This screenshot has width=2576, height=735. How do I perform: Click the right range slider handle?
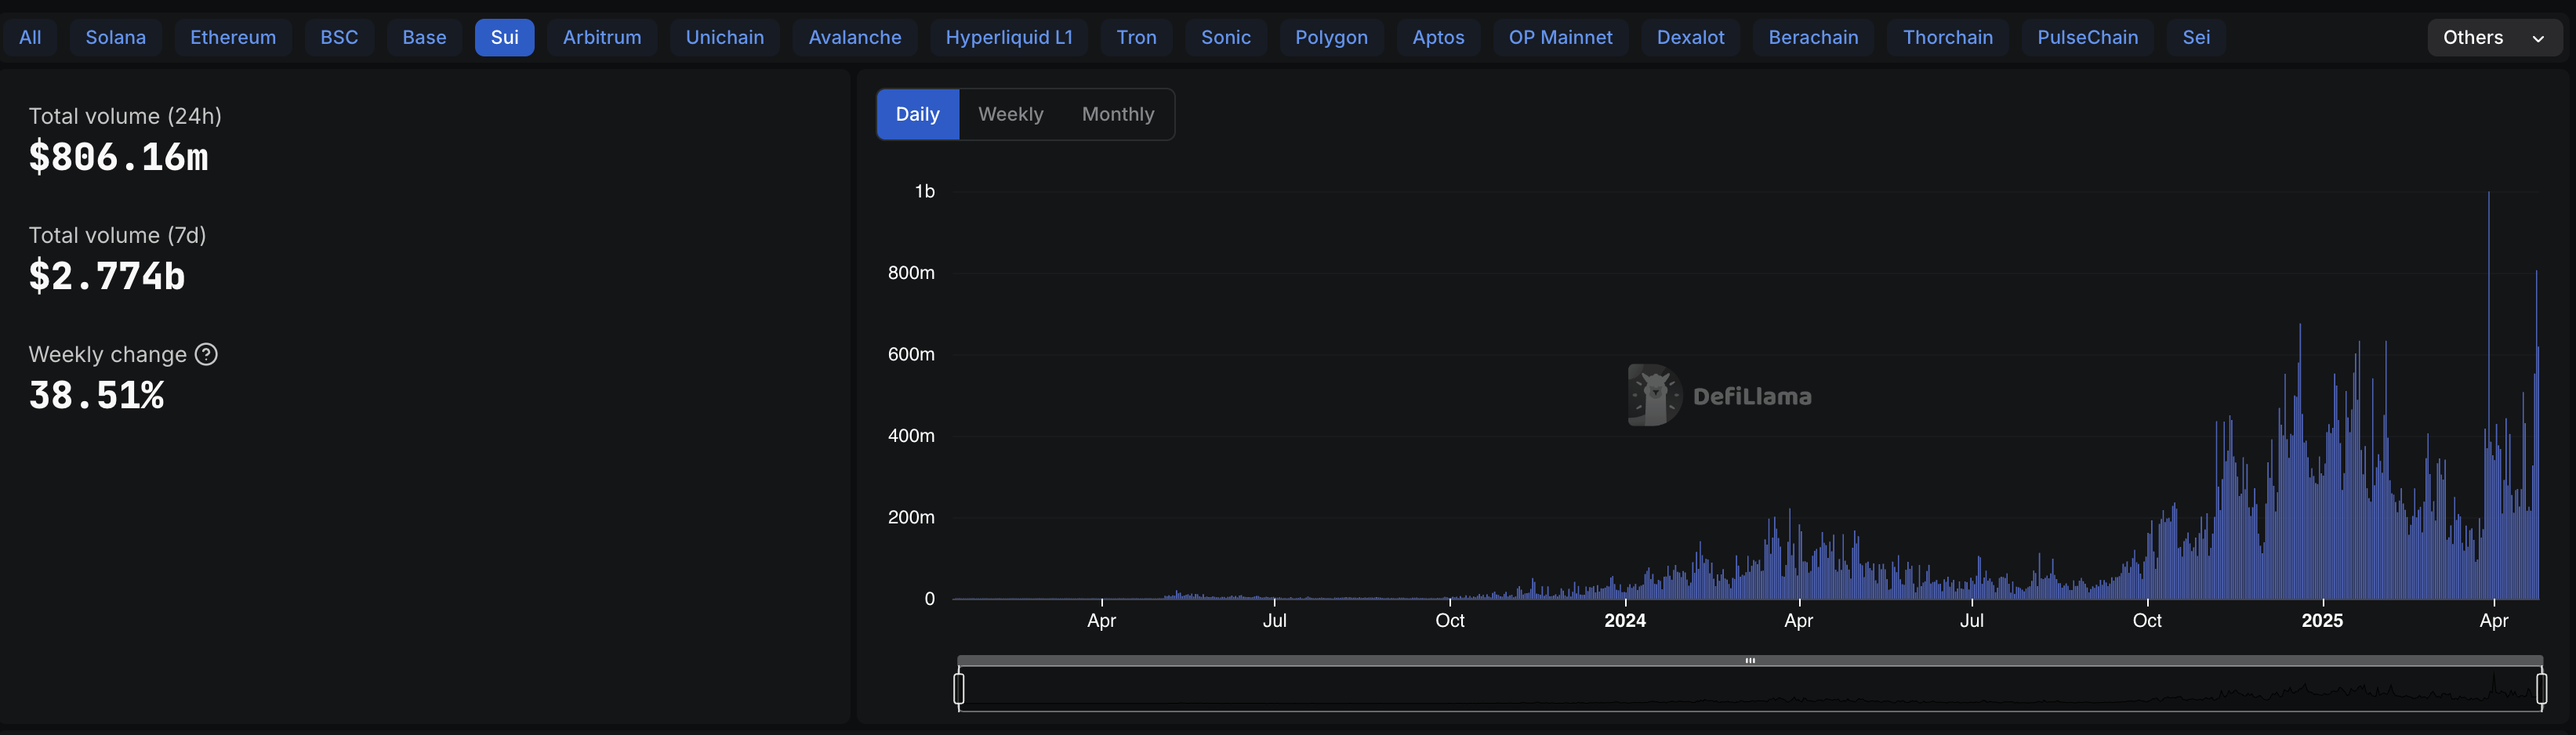pos(2541,688)
